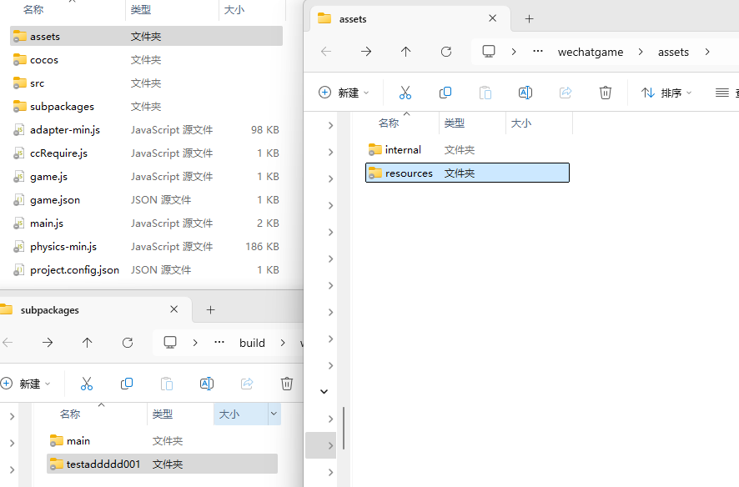Screen dimensions: 739x487
Task: Open 新建 dropdown in subpackages window
Action: pyautogui.click(x=26, y=384)
